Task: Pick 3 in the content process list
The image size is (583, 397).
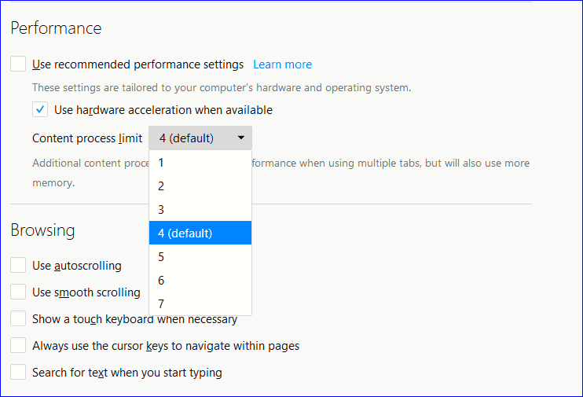Action: (x=161, y=210)
